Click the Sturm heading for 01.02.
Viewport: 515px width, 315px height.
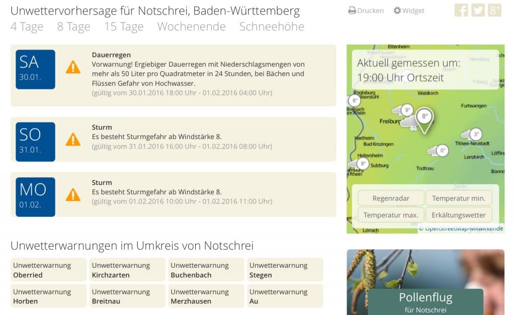[102, 182]
